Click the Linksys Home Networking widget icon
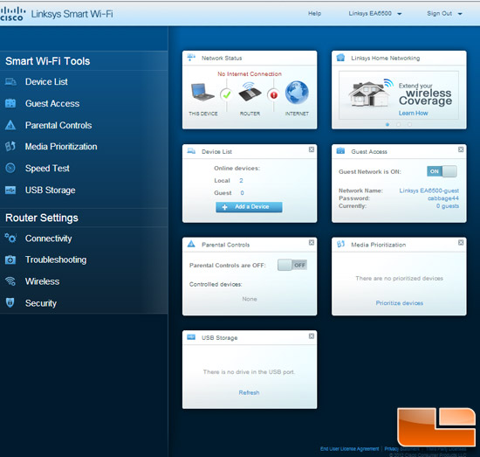 click(x=340, y=58)
